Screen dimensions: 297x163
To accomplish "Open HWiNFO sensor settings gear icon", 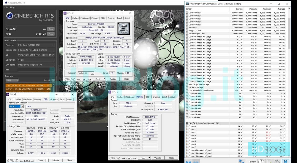I will coord(278,161).
